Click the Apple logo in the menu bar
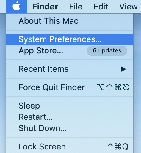The height and width of the screenshot is (153, 141). 16,6
